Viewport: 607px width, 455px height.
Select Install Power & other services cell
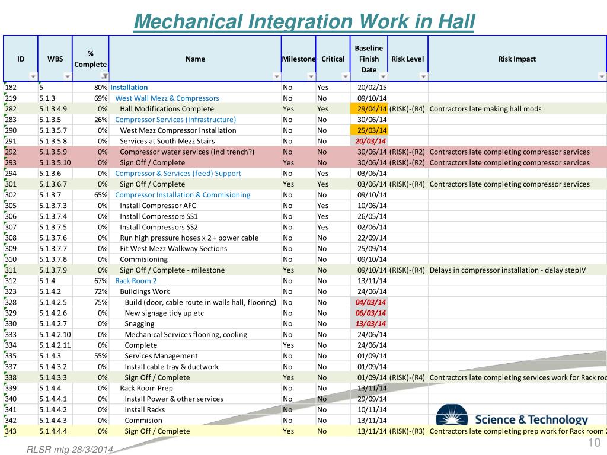click(196, 399)
